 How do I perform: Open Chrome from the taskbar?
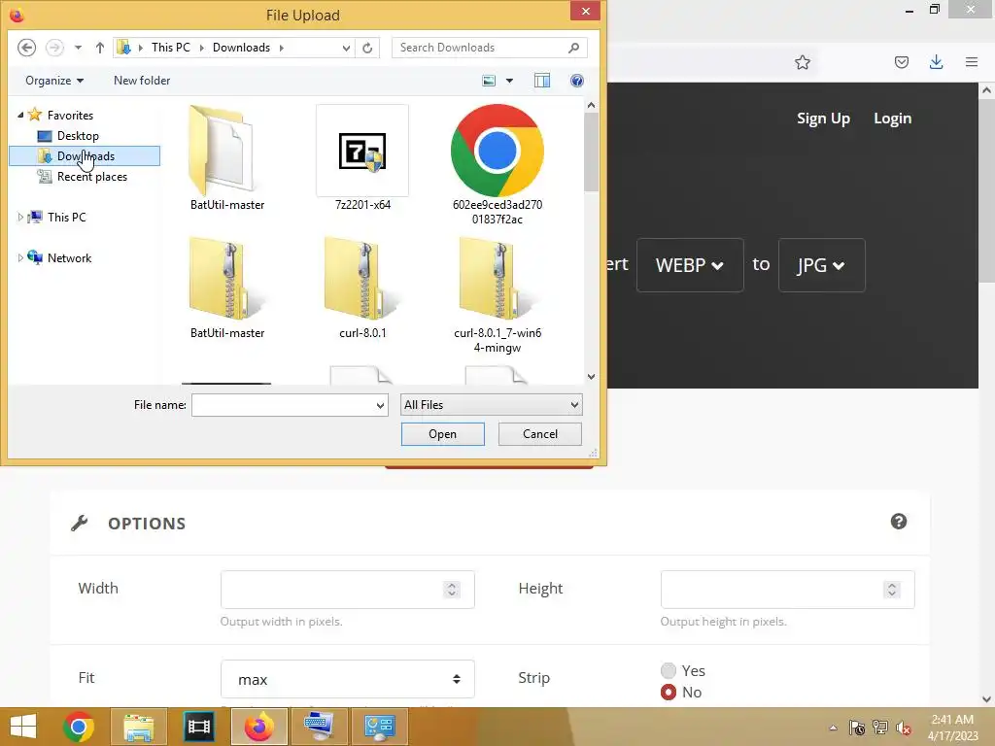tap(79, 727)
